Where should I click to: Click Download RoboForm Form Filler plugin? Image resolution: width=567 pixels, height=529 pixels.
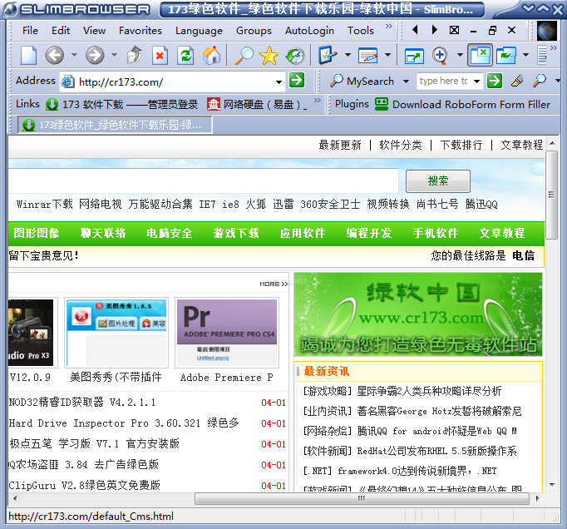point(462,105)
